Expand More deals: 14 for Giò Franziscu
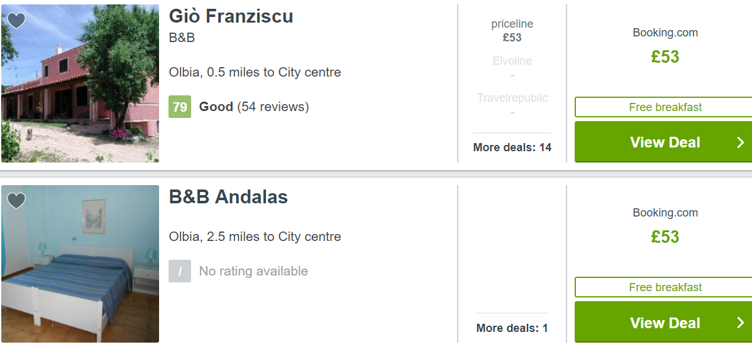The image size is (752, 347). [x=512, y=147]
